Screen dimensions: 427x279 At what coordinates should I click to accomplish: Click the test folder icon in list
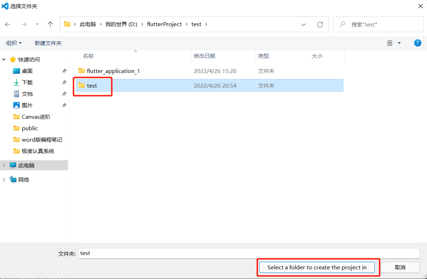point(82,85)
